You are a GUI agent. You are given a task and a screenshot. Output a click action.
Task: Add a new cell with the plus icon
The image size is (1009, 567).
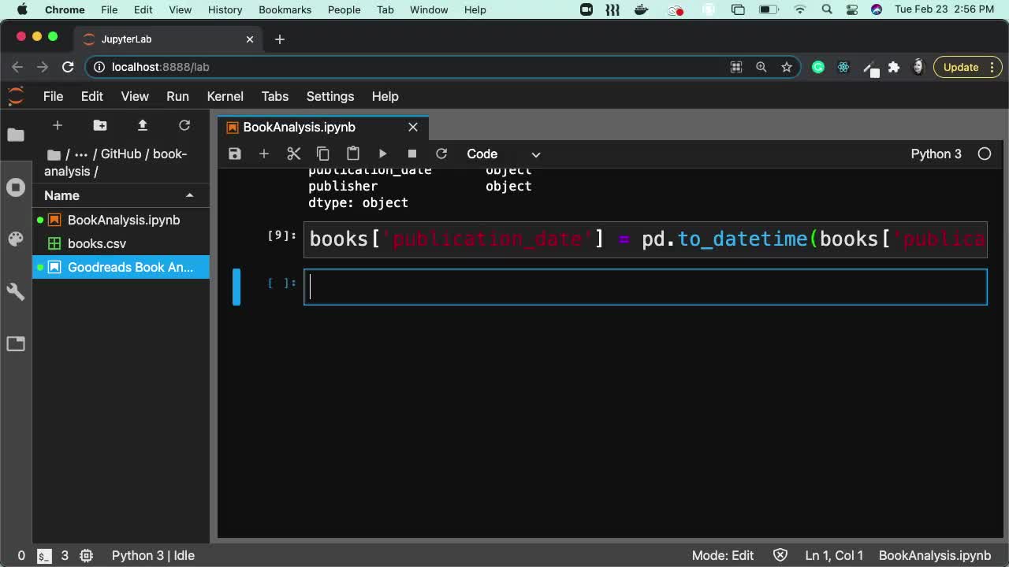coord(264,154)
